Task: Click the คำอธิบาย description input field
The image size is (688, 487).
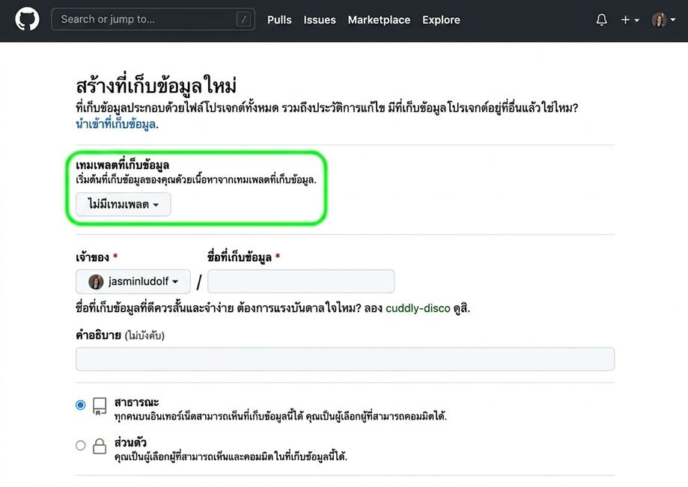Action: (345, 359)
